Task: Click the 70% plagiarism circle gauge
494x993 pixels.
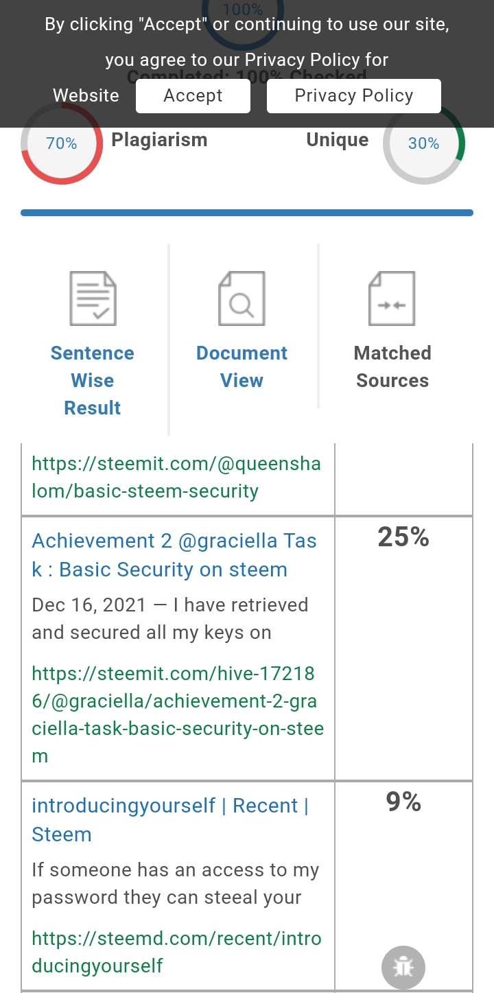Action: (62, 143)
